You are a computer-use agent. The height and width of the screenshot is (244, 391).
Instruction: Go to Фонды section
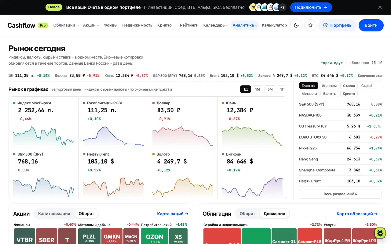(110, 25)
